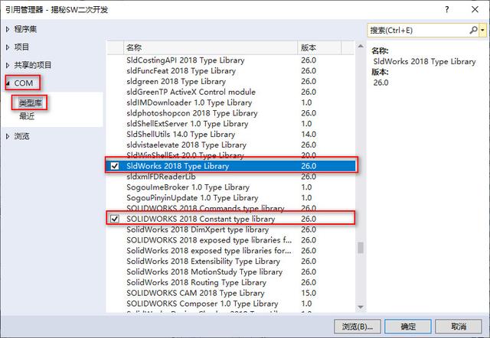This screenshot has height=338, width=490.
Task: Select SOLIDWORKS 2018 exposed type libraries f... row
Action: point(230,240)
